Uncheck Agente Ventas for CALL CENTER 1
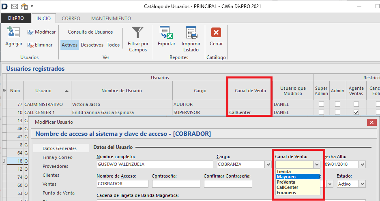 (356, 112)
